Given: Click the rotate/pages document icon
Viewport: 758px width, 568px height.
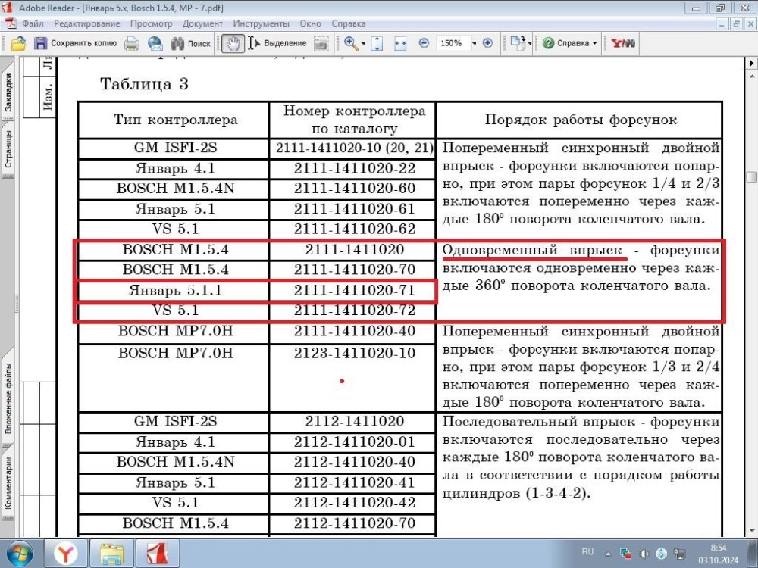Looking at the screenshot, I should pos(518,43).
